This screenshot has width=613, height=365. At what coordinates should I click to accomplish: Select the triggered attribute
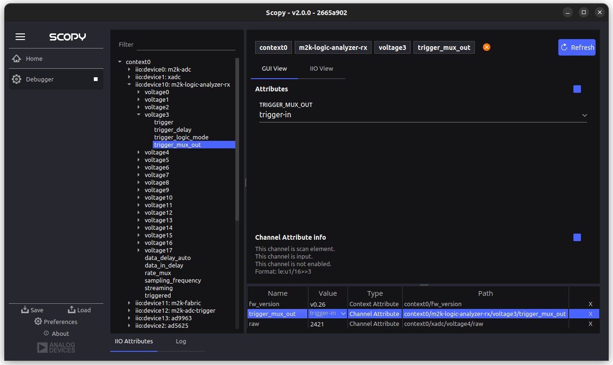pos(157,295)
